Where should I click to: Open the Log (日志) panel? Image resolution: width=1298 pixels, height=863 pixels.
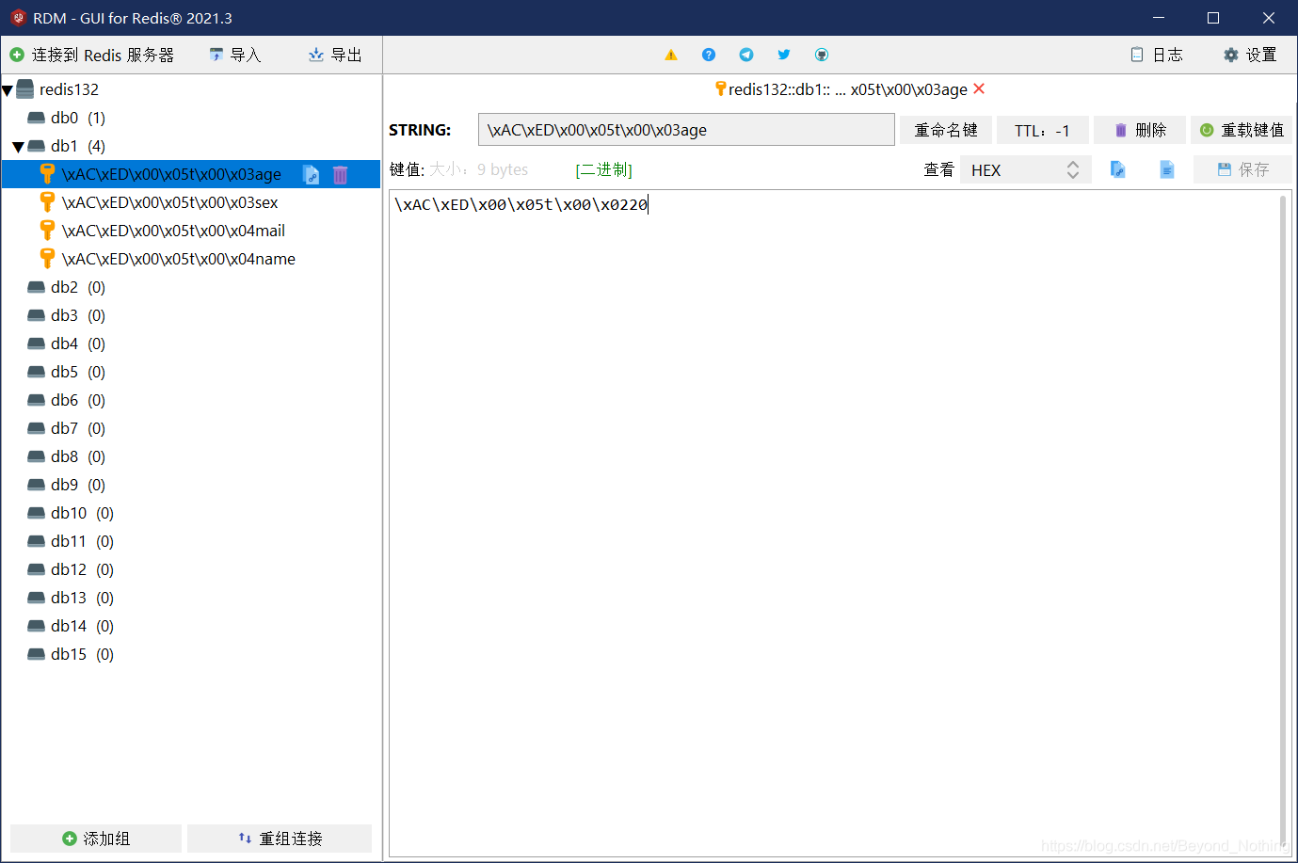pos(1157,55)
